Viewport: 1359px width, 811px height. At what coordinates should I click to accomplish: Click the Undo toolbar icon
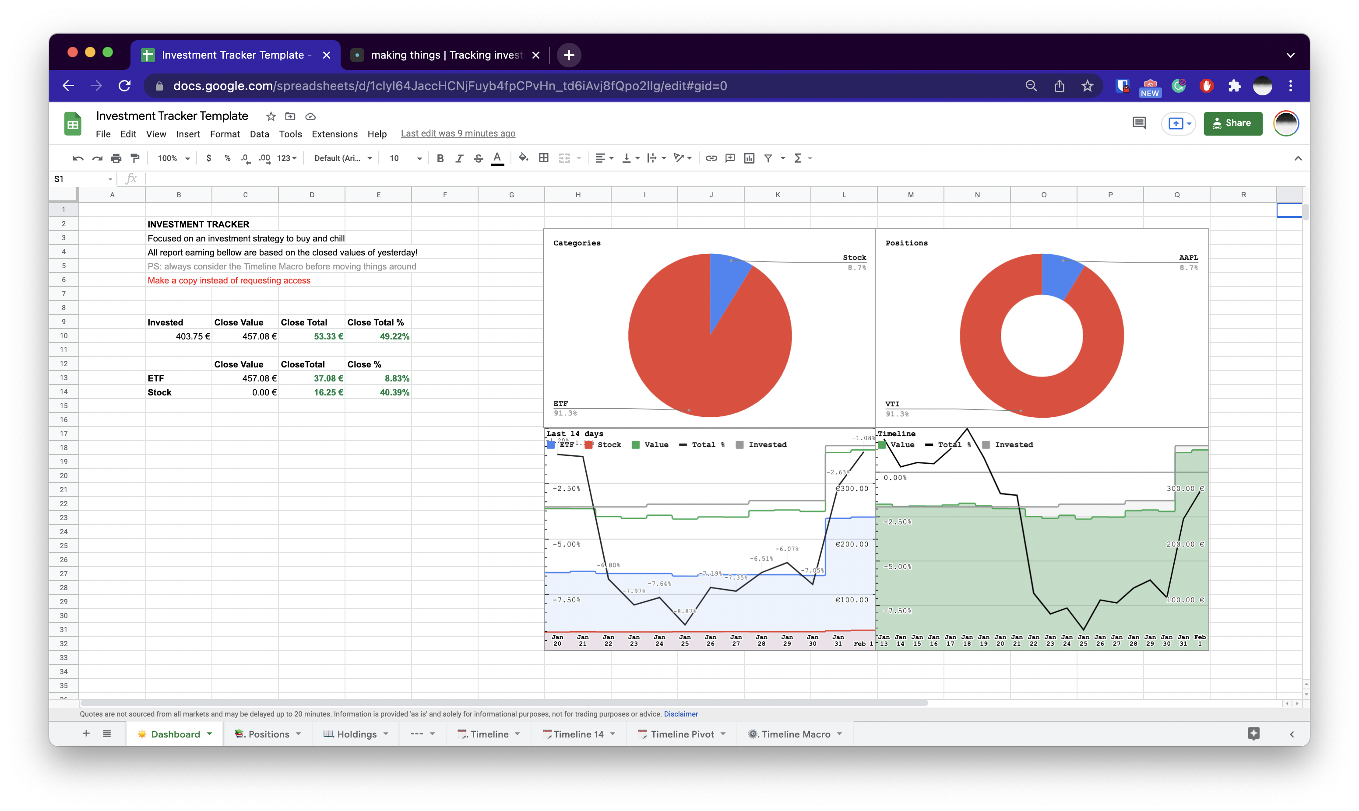click(x=77, y=158)
